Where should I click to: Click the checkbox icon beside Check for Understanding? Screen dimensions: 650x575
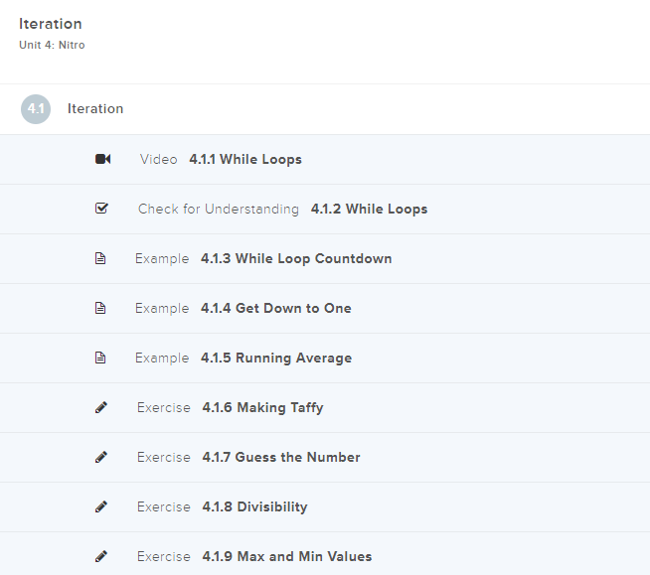coord(101,209)
